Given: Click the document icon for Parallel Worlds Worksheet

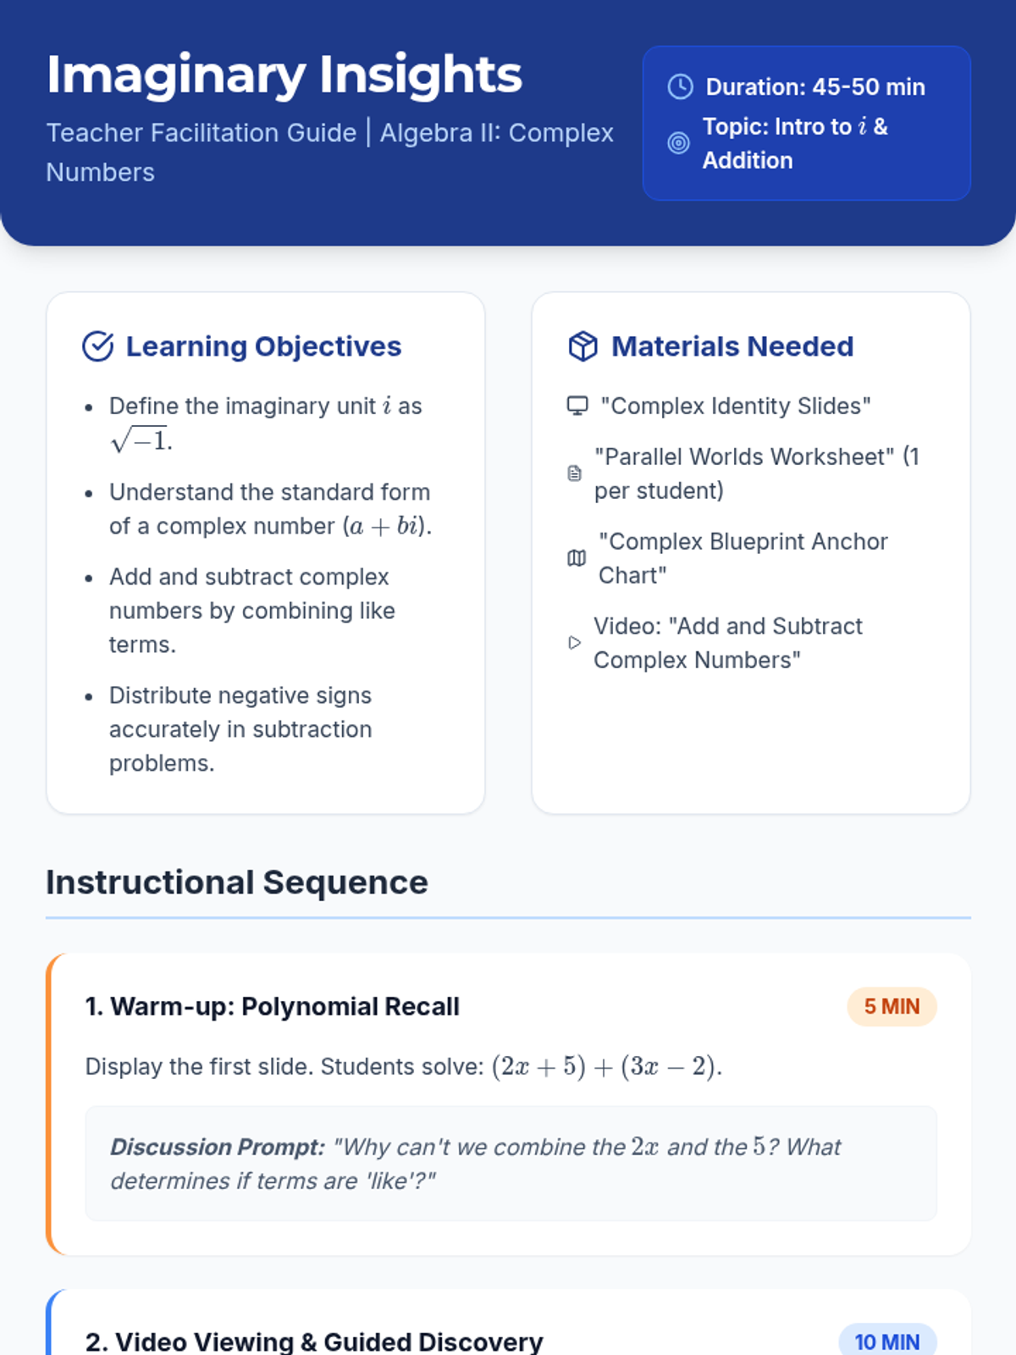Looking at the screenshot, I should 575,473.
